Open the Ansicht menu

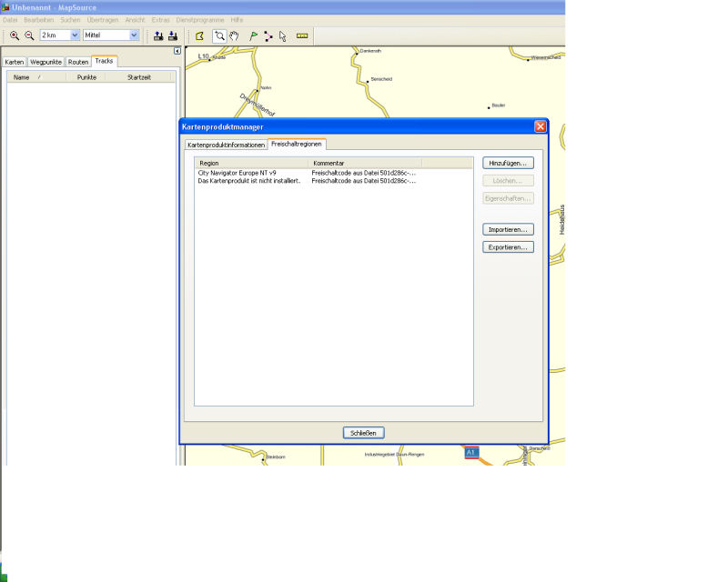(135, 20)
